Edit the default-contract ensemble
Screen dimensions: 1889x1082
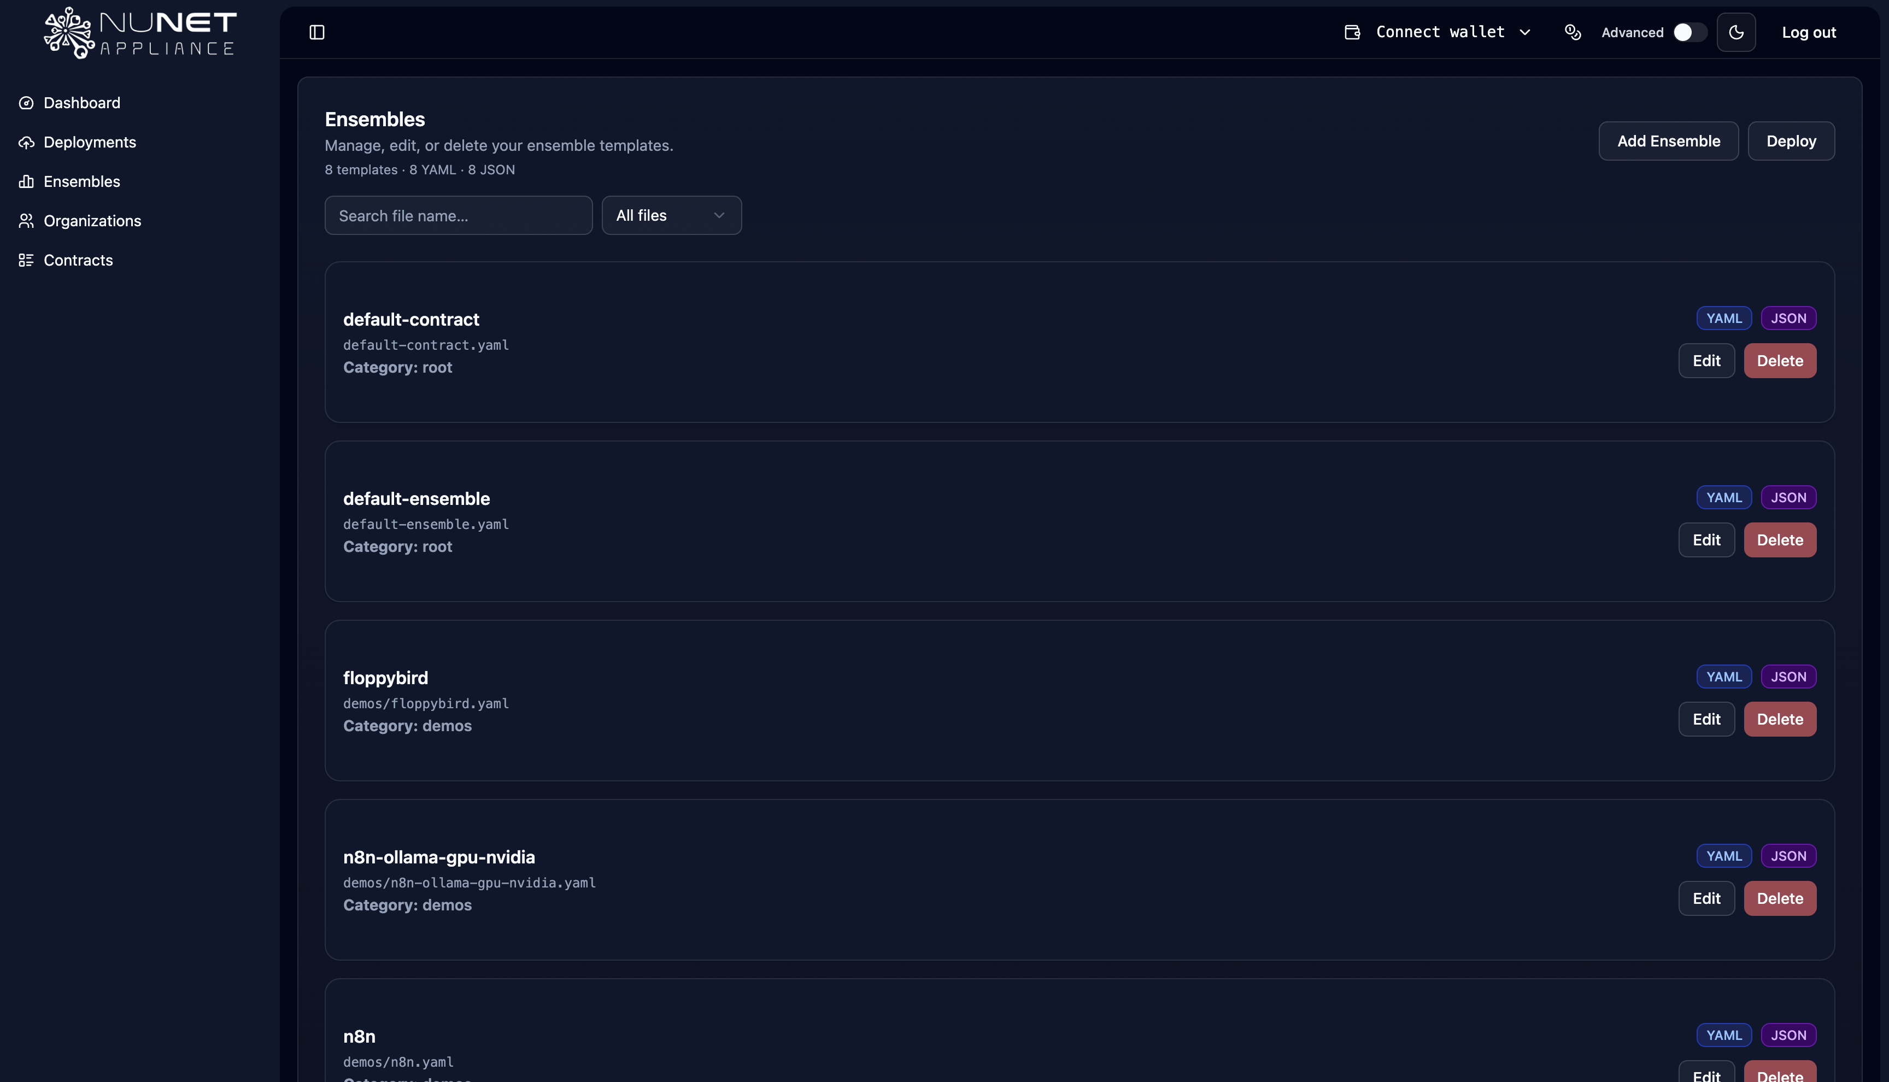(1705, 361)
